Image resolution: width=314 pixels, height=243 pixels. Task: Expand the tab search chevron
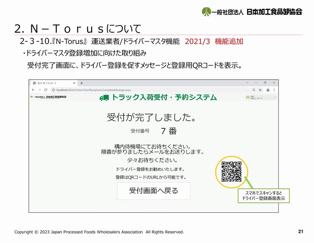pos(247,83)
